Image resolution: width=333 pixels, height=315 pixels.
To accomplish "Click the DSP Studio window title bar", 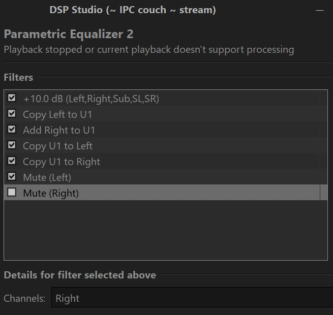I will click(133, 10).
